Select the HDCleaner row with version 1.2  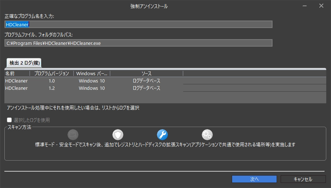click(x=165, y=88)
